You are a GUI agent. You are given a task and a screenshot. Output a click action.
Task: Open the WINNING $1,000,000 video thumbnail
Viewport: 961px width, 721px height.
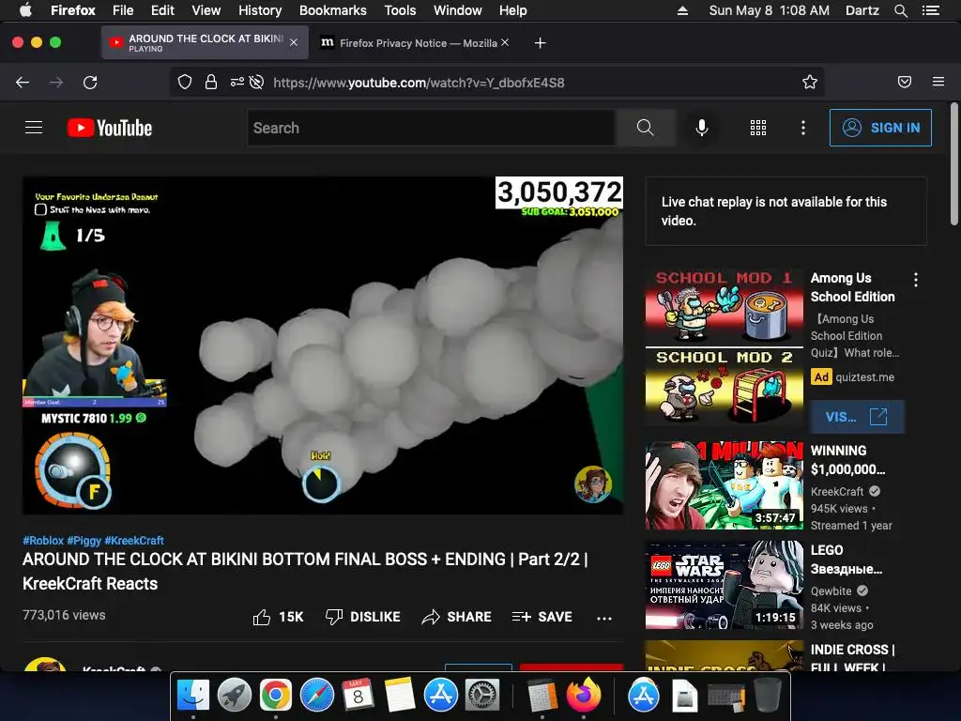724,485
